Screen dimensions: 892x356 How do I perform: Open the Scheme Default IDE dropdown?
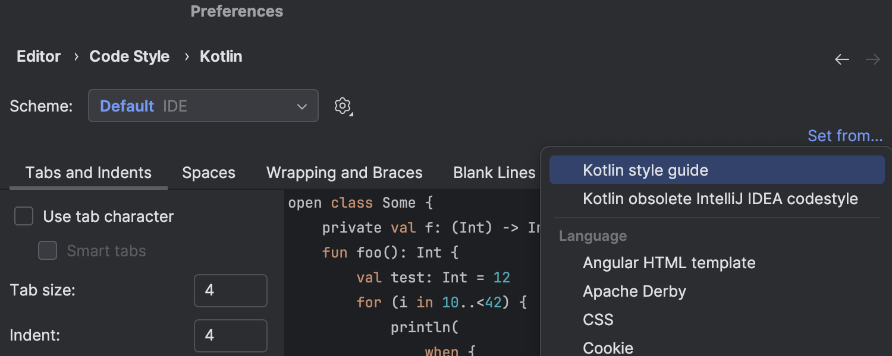203,106
